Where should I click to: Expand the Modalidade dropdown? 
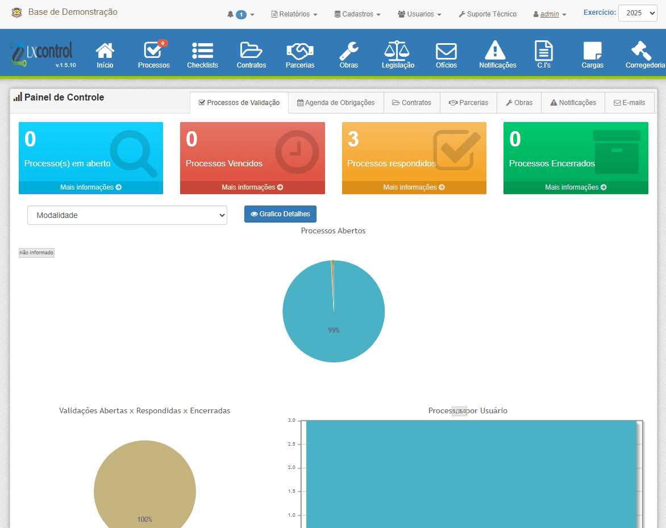[x=127, y=215]
